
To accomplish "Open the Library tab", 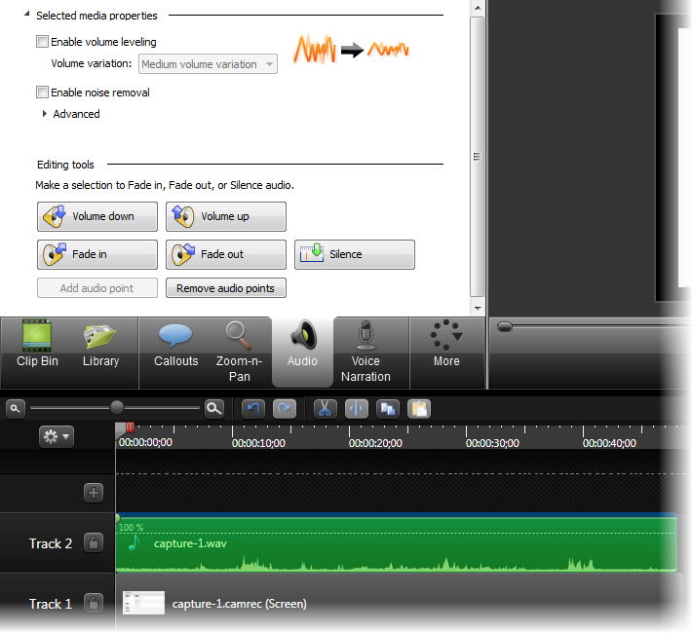I will tap(100, 347).
